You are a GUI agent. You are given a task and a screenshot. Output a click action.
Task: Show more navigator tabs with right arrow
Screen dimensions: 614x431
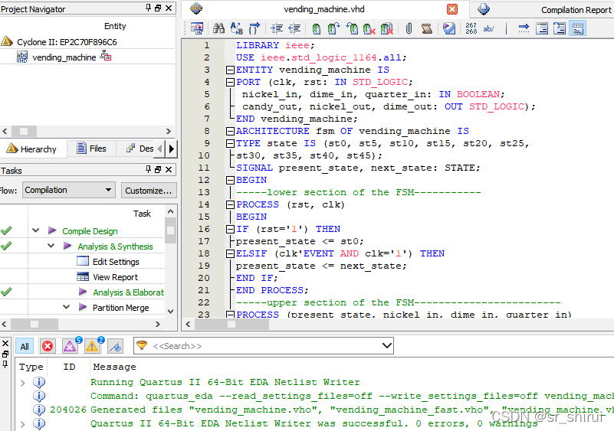coord(171,149)
